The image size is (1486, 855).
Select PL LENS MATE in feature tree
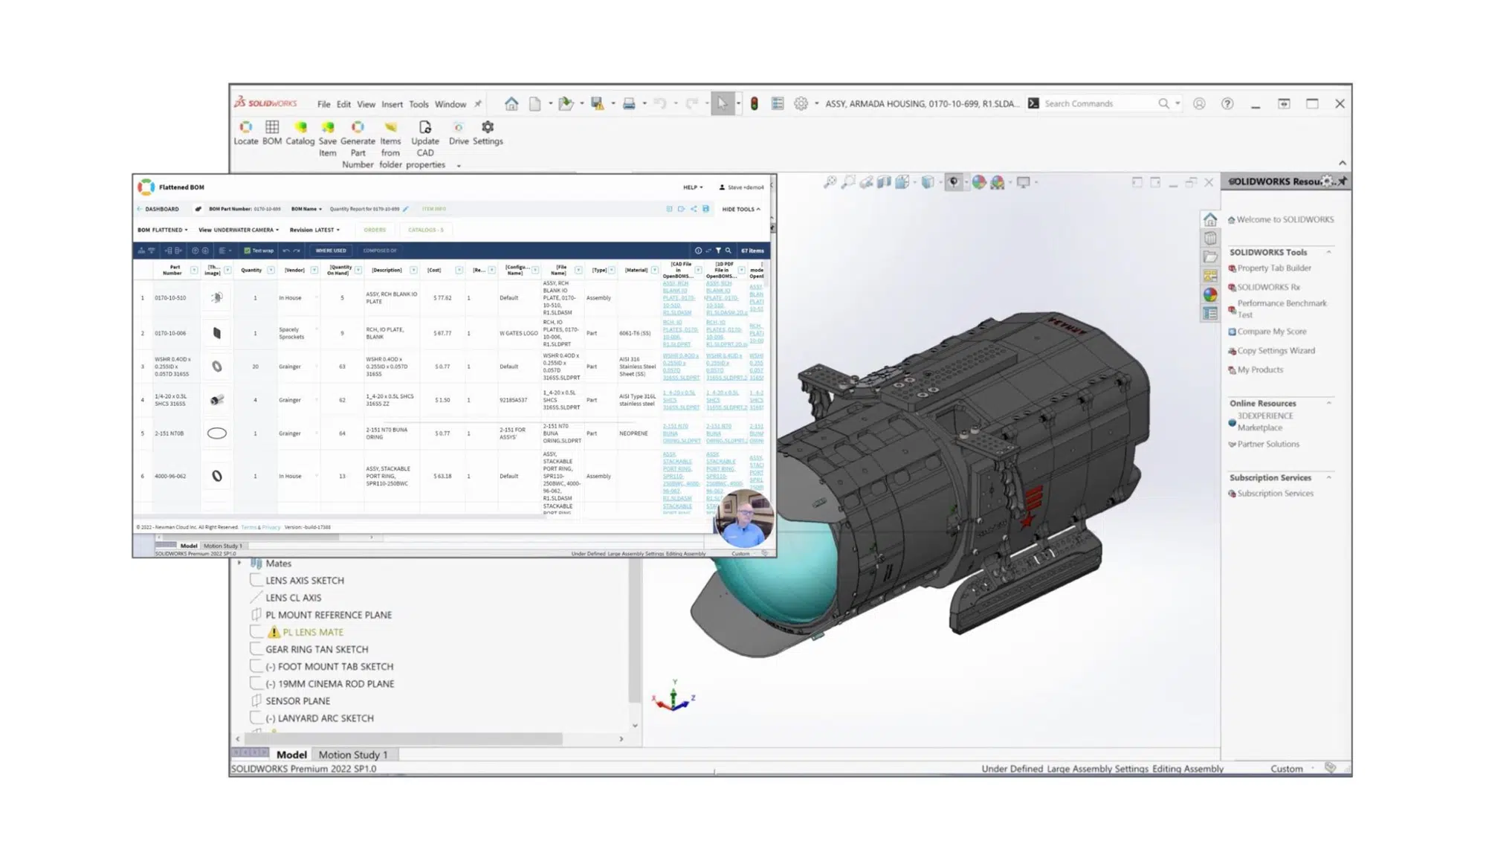point(312,632)
